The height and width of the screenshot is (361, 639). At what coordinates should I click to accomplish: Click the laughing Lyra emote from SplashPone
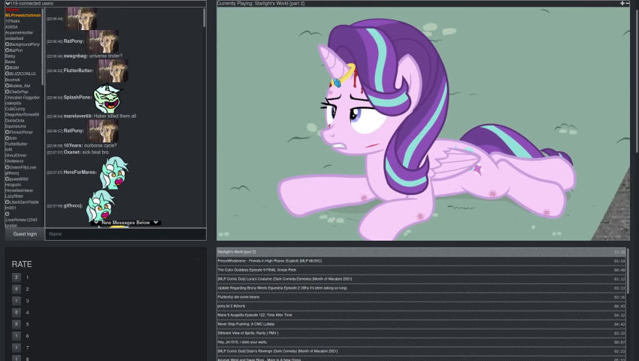click(x=108, y=99)
